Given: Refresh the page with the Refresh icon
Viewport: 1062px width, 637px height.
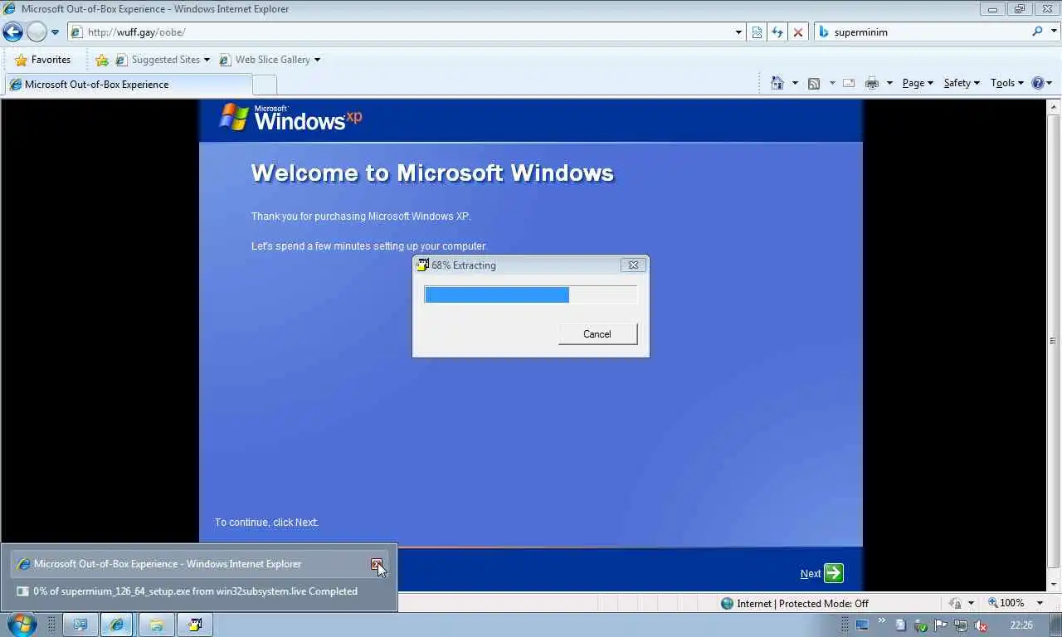Looking at the screenshot, I should [x=777, y=32].
